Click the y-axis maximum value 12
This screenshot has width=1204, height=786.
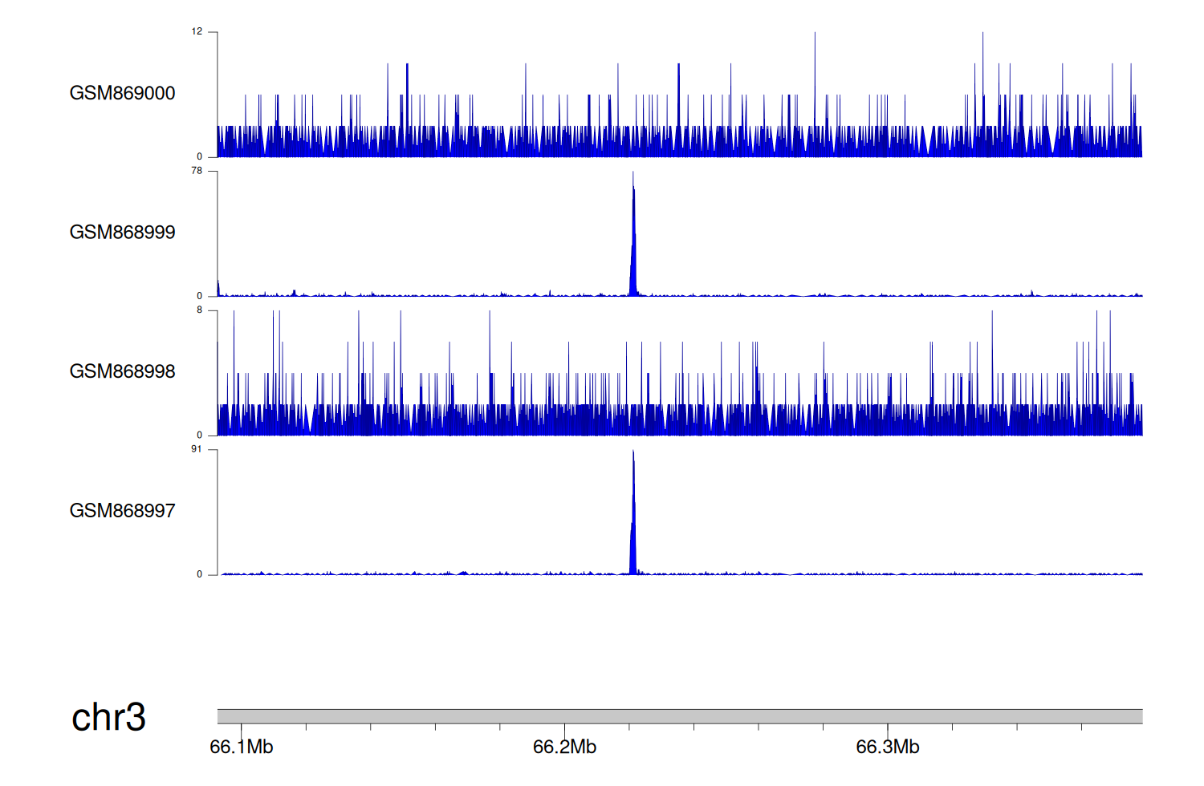click(197, 32)
